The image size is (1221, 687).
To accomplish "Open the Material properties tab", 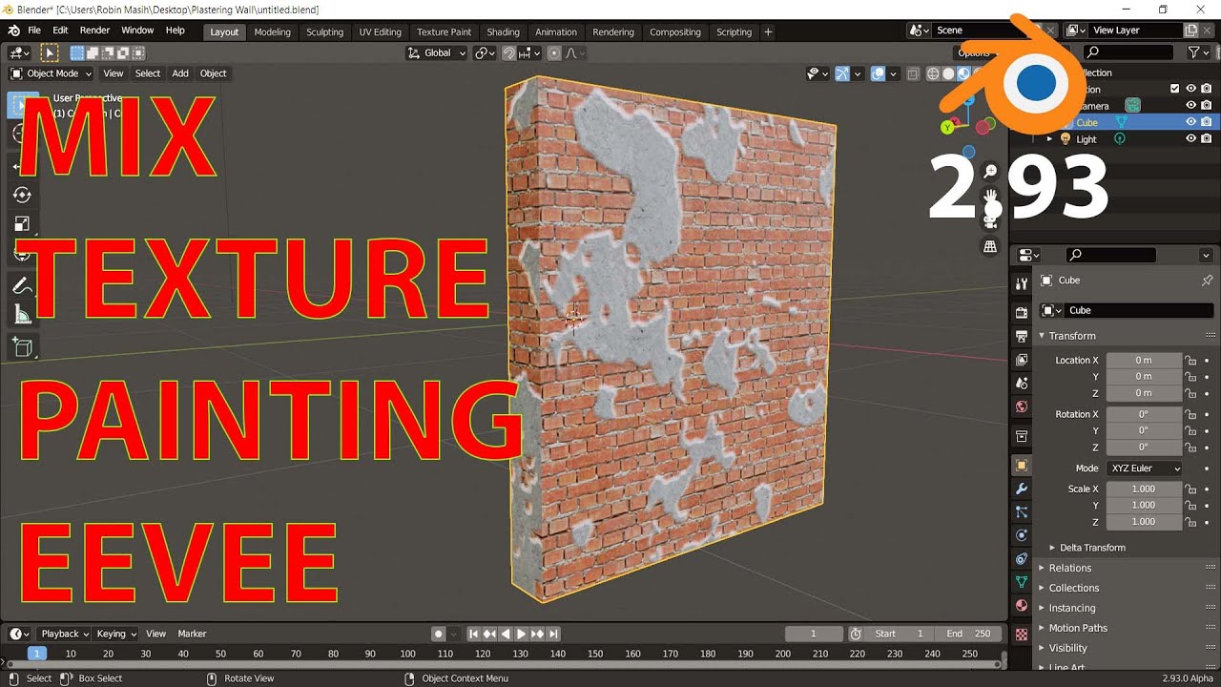I will tap(1022, 605).
